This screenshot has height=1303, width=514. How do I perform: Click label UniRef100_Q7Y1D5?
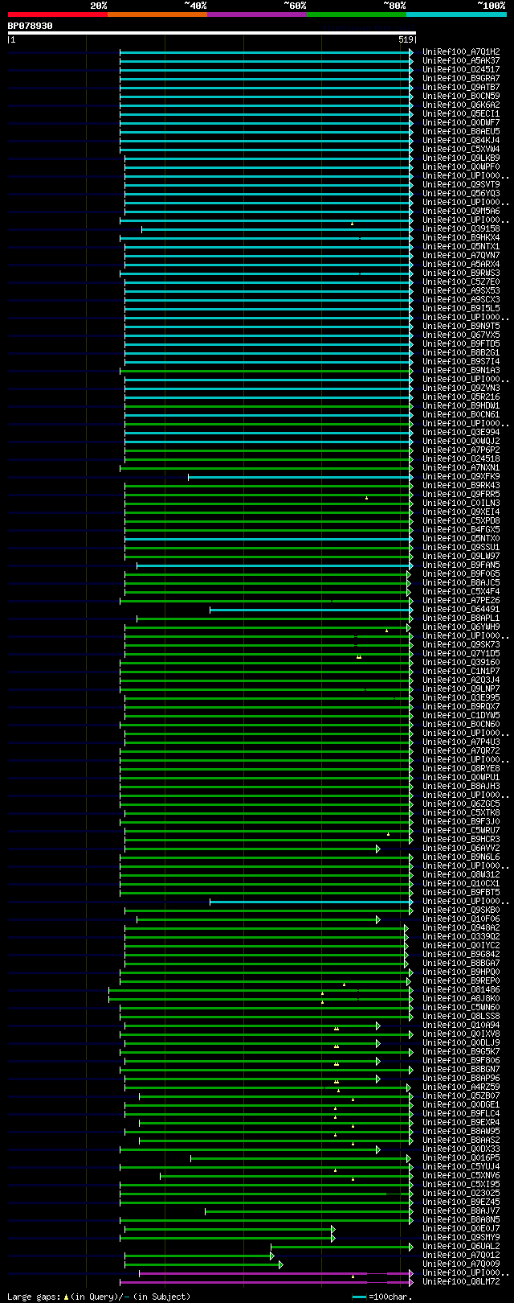pyautogui.click(x=462, y=654)
